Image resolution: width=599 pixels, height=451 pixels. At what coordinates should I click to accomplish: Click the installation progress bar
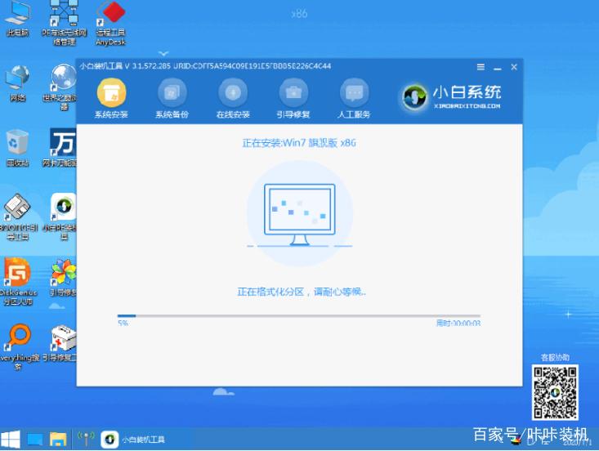point(299,316)
